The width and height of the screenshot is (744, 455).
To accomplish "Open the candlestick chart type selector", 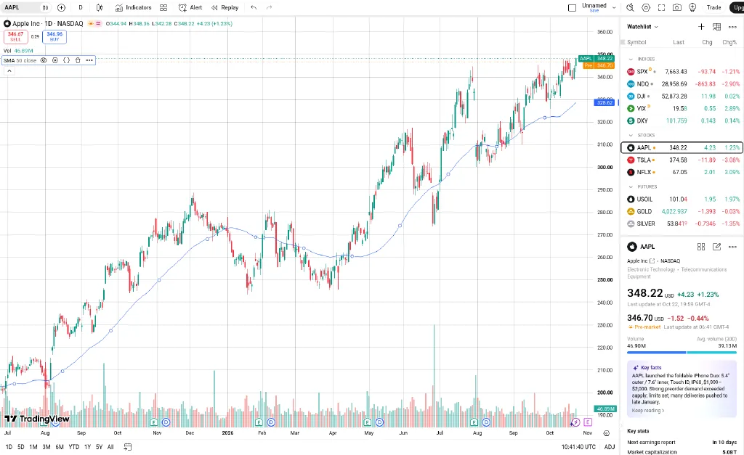I will [100, 7].
